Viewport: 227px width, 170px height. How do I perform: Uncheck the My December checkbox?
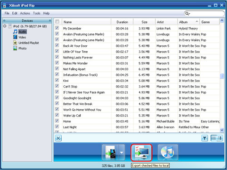pyautogui.click(x=57, y=28)
